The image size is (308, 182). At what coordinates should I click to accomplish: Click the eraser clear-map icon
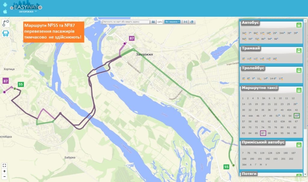click(x=192, y=22)
